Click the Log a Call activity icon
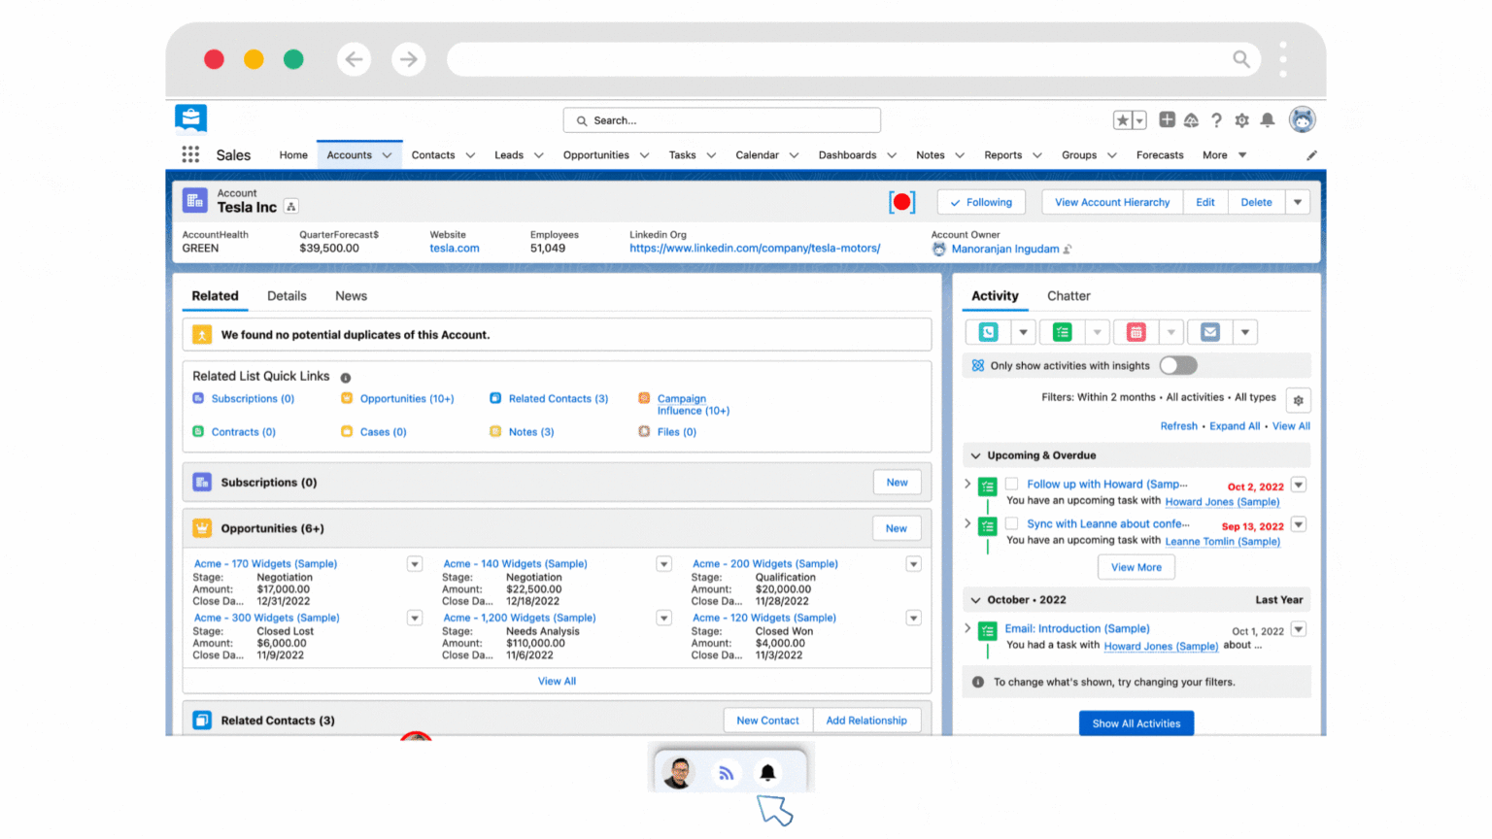Viewport: 1492px width, 839px height. pyautogui.click(x=988, y=332)
